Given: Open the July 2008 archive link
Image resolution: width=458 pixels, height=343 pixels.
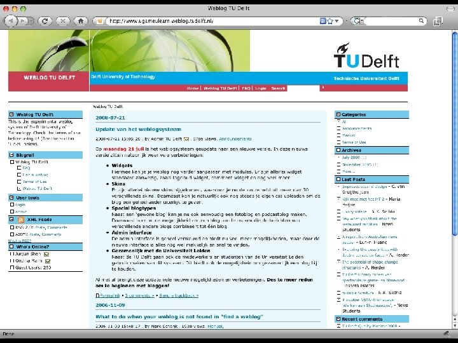Looking at the screenshot, I should pos(350,158).
